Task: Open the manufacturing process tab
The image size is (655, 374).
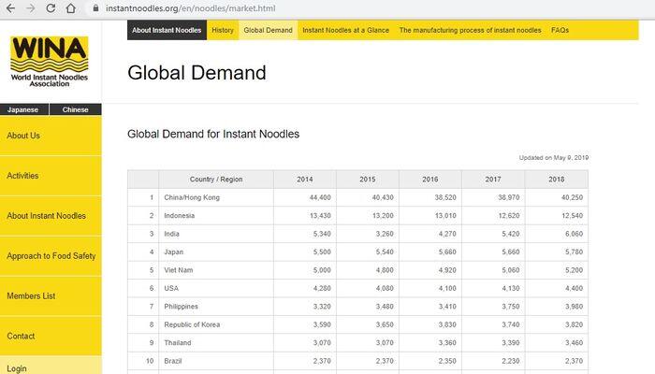Action: click(x=470, y=30)
